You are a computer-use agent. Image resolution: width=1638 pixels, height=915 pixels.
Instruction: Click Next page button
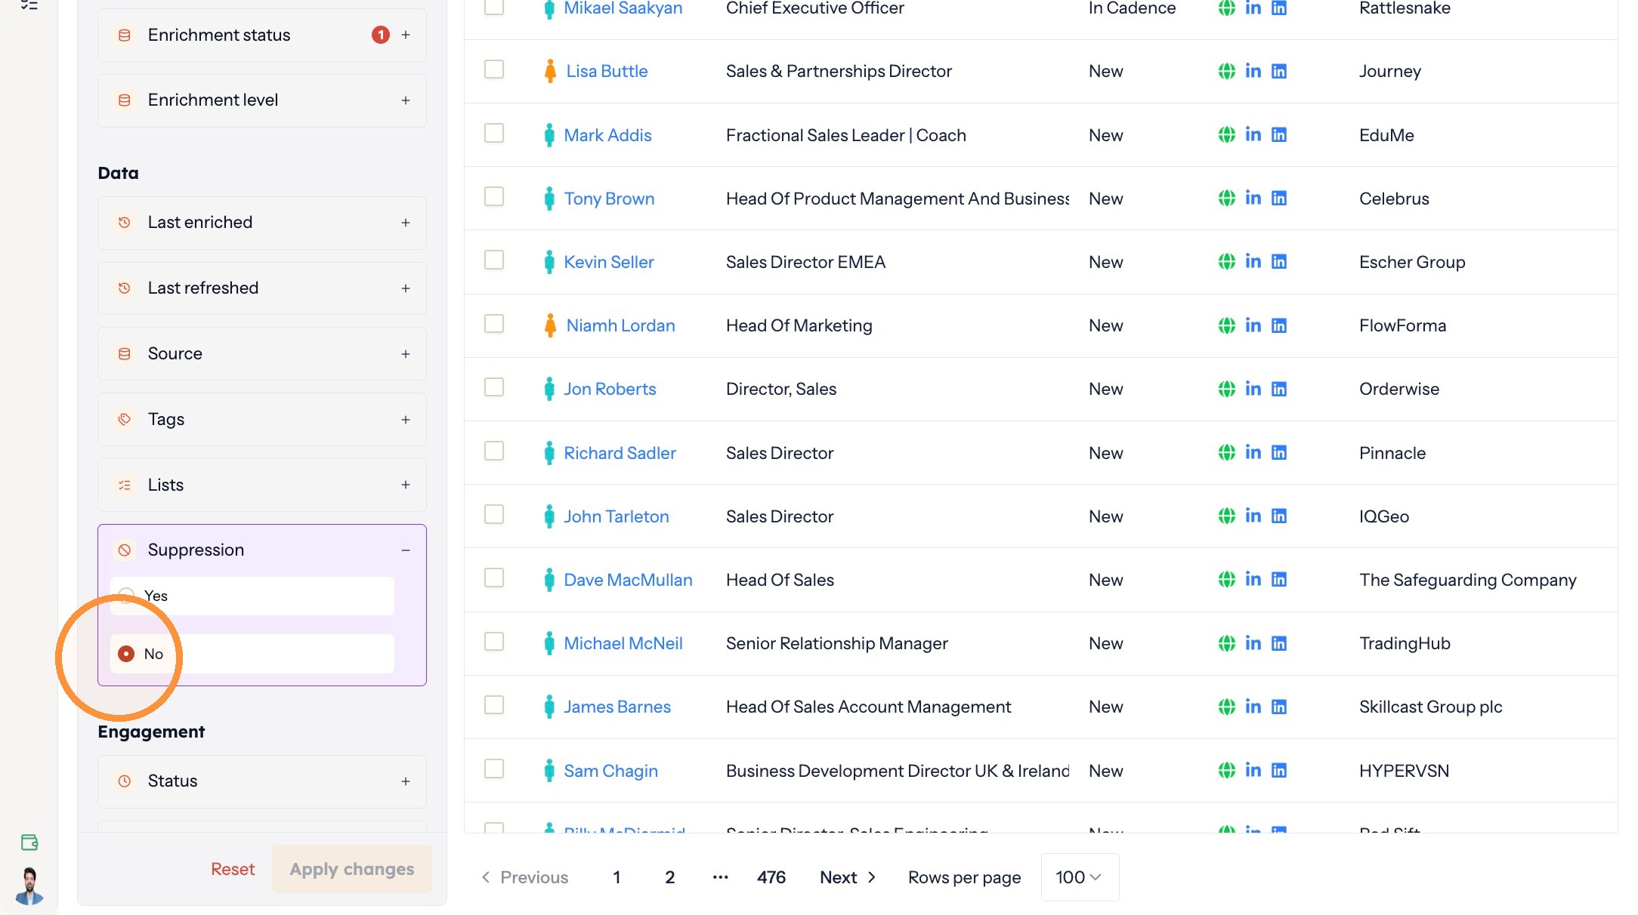tap(848, 877)
